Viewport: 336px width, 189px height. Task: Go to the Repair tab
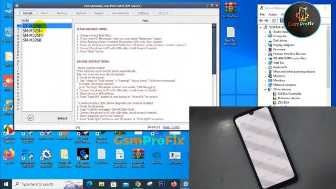pos(99,13)
